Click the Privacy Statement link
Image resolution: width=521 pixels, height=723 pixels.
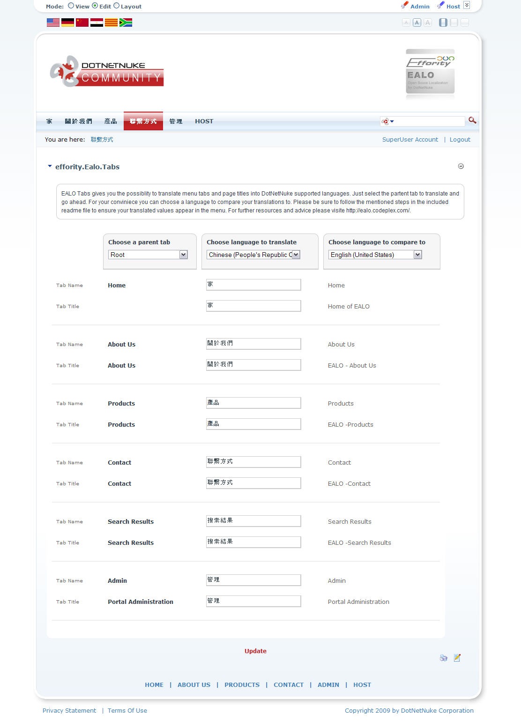69,710
